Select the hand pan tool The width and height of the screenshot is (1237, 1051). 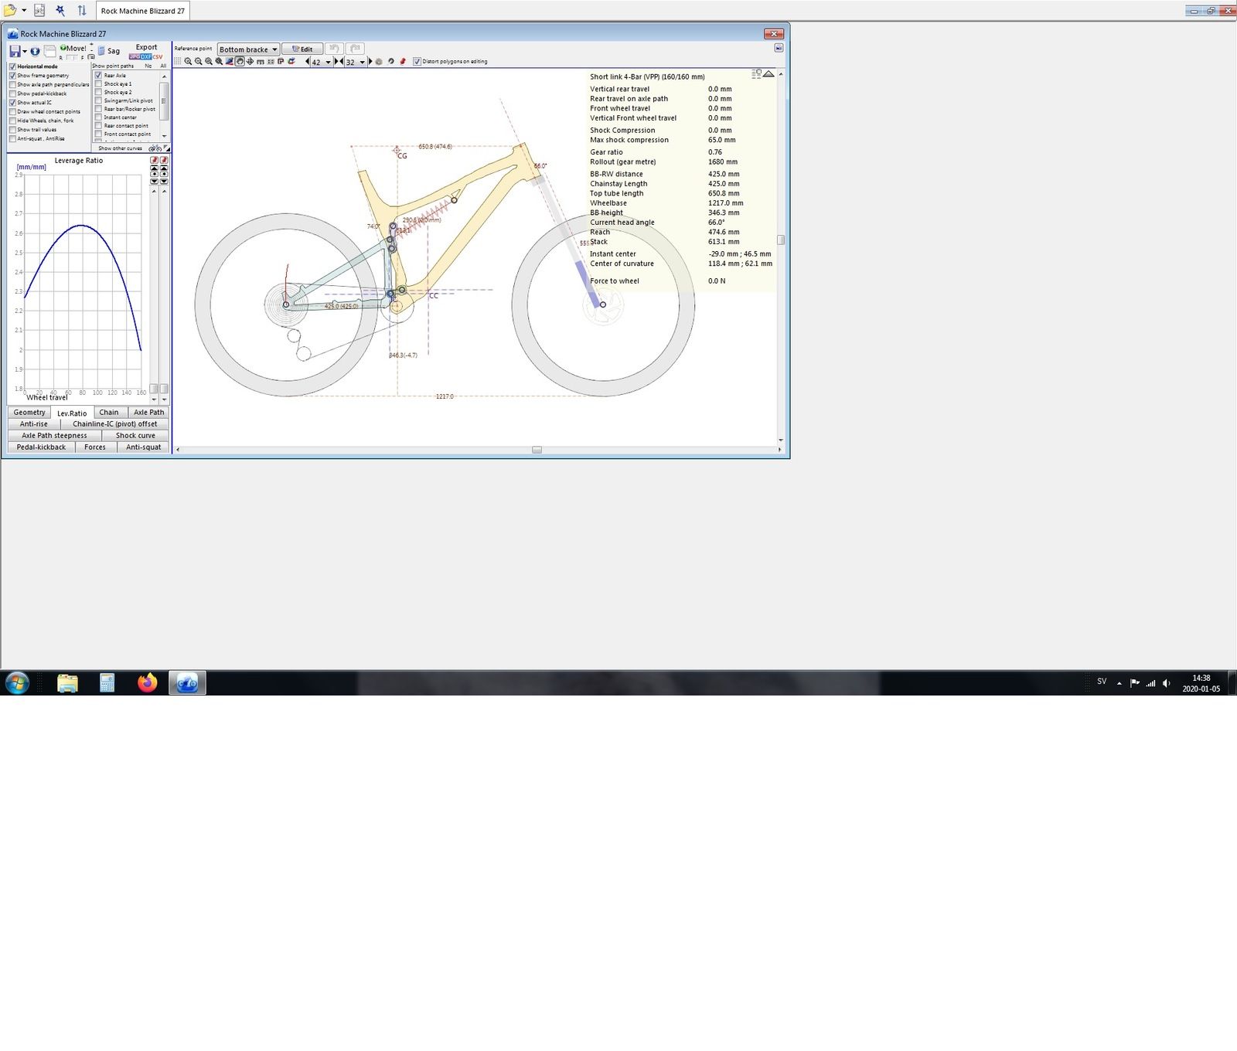[x=240, y=62]
